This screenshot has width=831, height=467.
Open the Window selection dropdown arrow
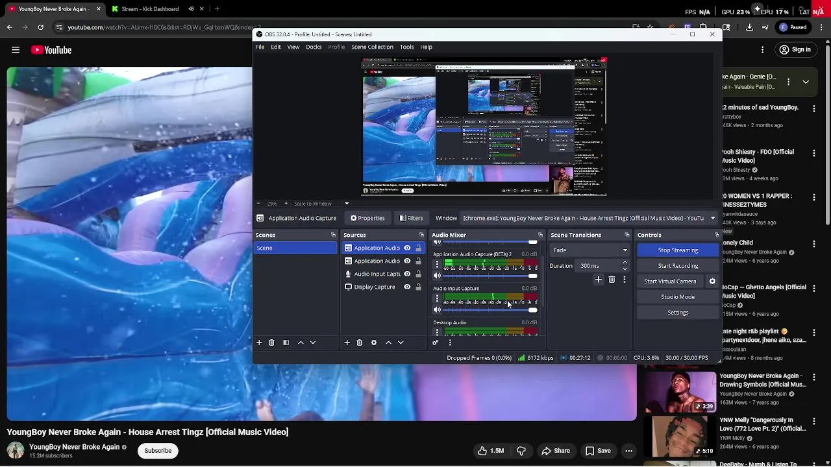coord(713,218)
